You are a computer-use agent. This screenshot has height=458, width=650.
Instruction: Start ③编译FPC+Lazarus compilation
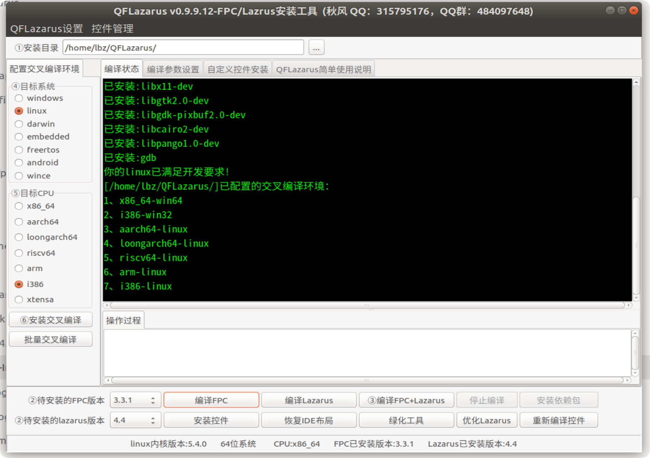pos(406,400)
